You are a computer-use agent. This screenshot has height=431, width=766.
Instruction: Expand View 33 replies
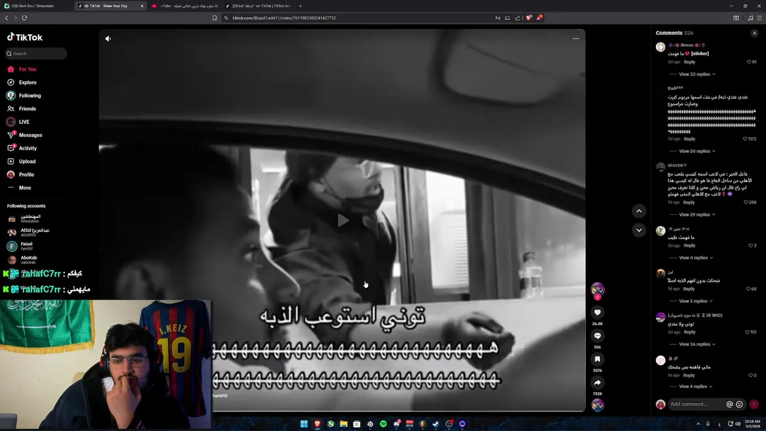click(697, 74)
